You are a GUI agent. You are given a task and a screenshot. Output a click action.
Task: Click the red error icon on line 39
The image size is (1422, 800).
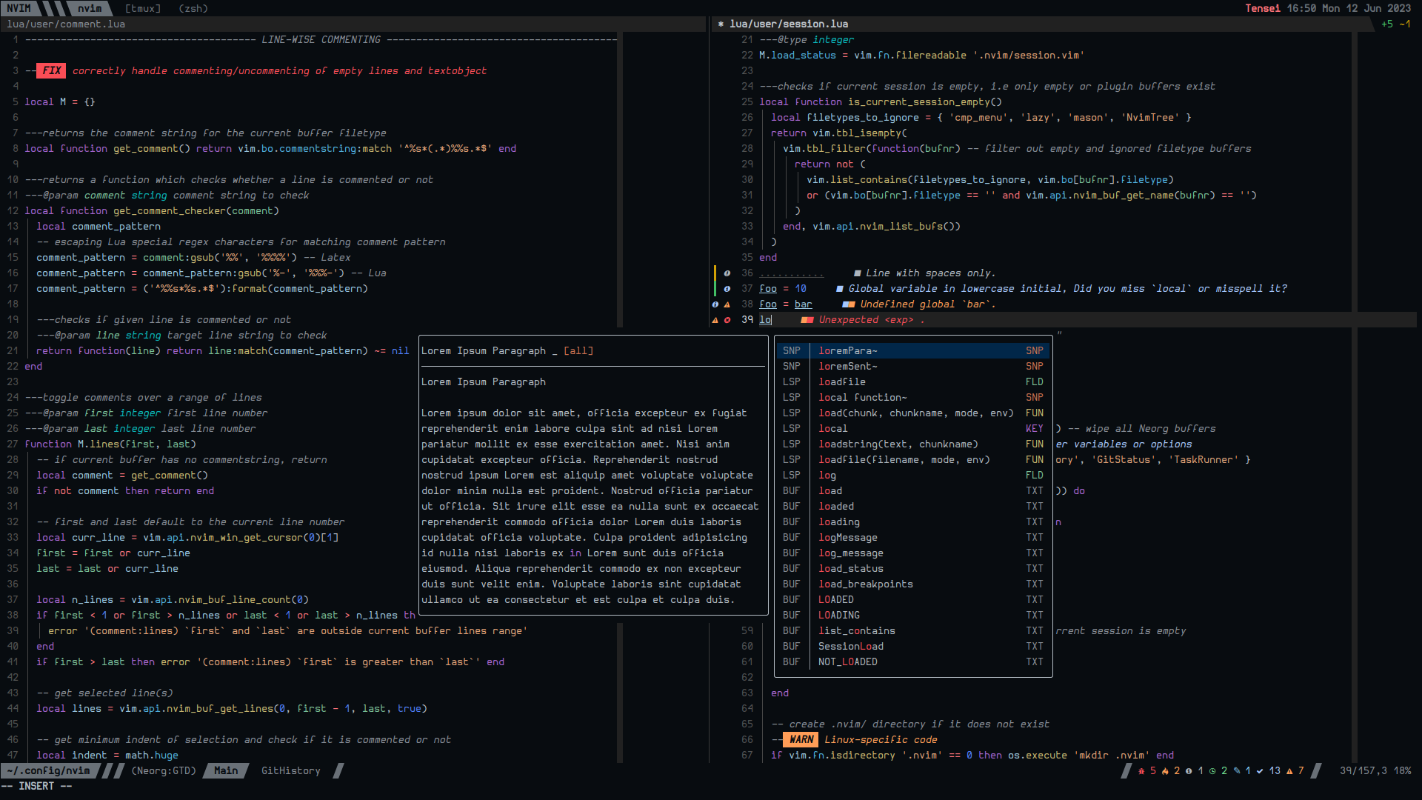(727, 320)
